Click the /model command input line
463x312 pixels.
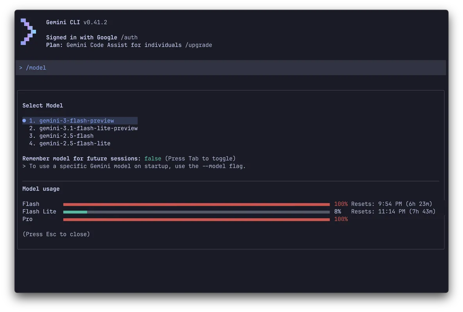pyautogui.click(x=231, y=68)
